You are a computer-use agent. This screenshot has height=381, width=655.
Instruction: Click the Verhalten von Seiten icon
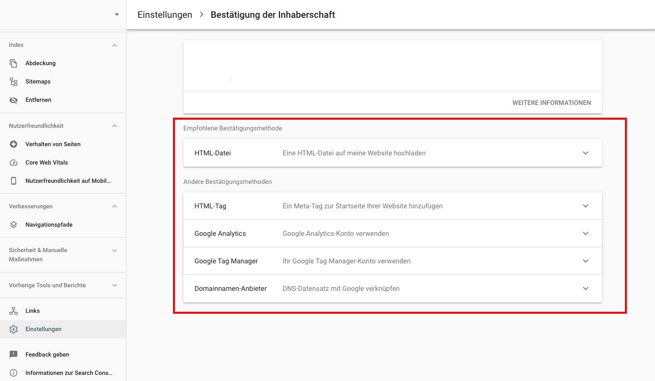pos(14,144)
